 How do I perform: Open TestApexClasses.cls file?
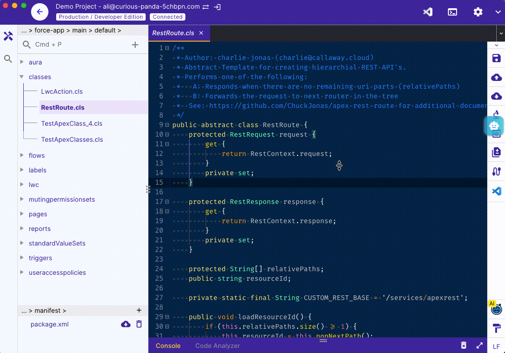(72, 139)
